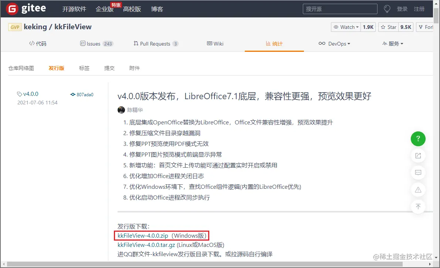Click author name 陈精华

(135, 110)
